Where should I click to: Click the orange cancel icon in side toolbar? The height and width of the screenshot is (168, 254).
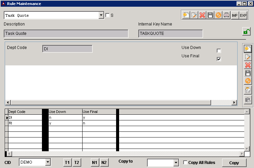(x=248, y=81)
